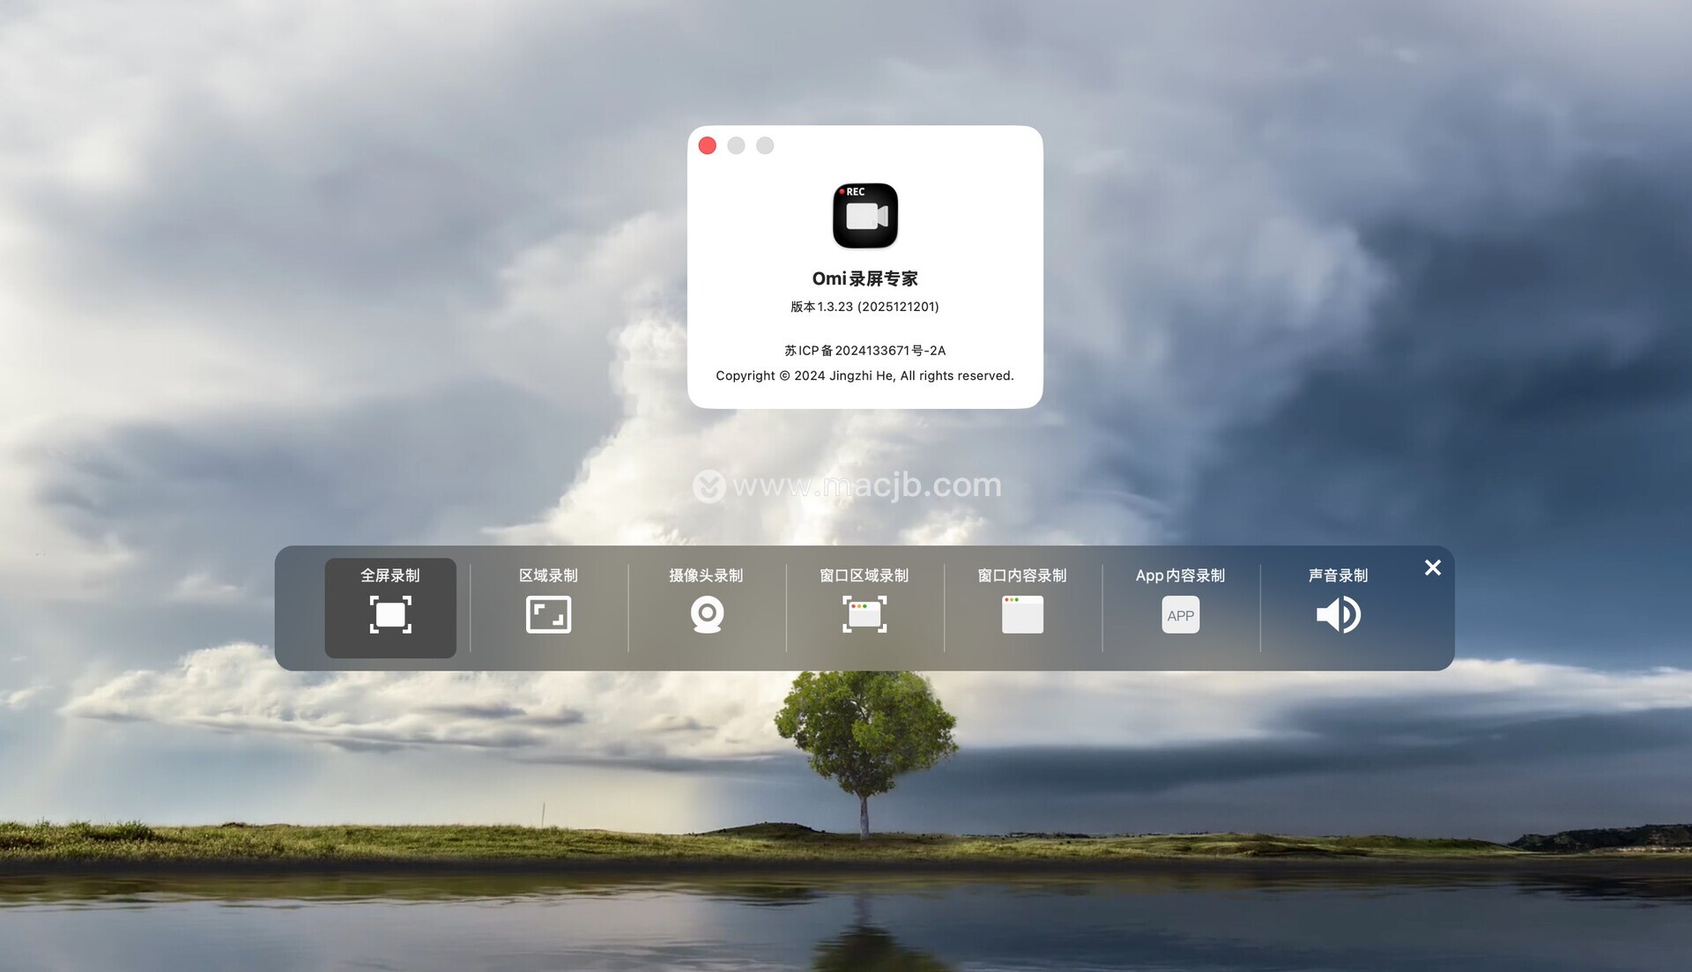Click the 窗口区域录制 label

864,575
